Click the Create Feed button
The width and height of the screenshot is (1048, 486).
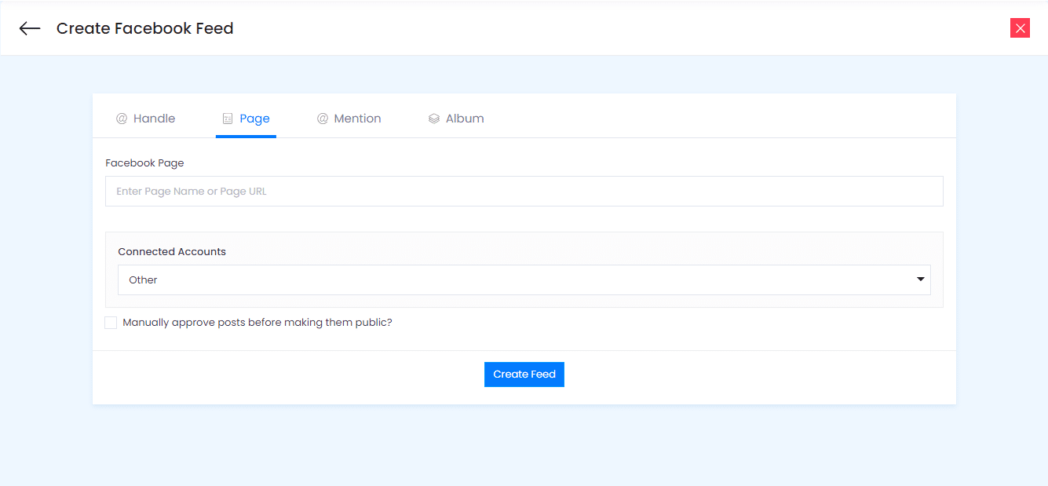coord(524,374)
